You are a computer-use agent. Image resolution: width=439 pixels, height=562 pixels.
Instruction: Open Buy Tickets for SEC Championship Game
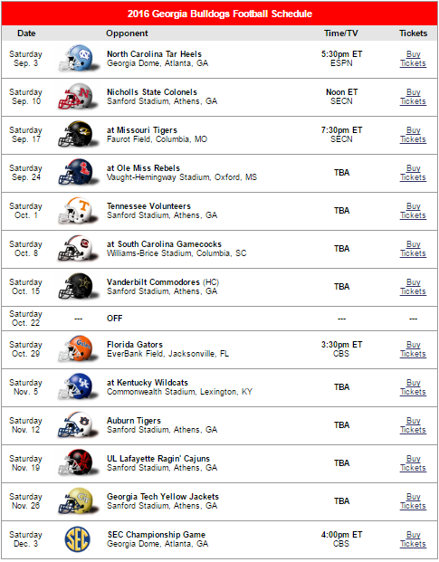pos(413,539)
